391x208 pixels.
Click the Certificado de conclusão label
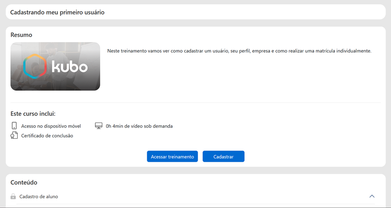(x=47, y=136)
